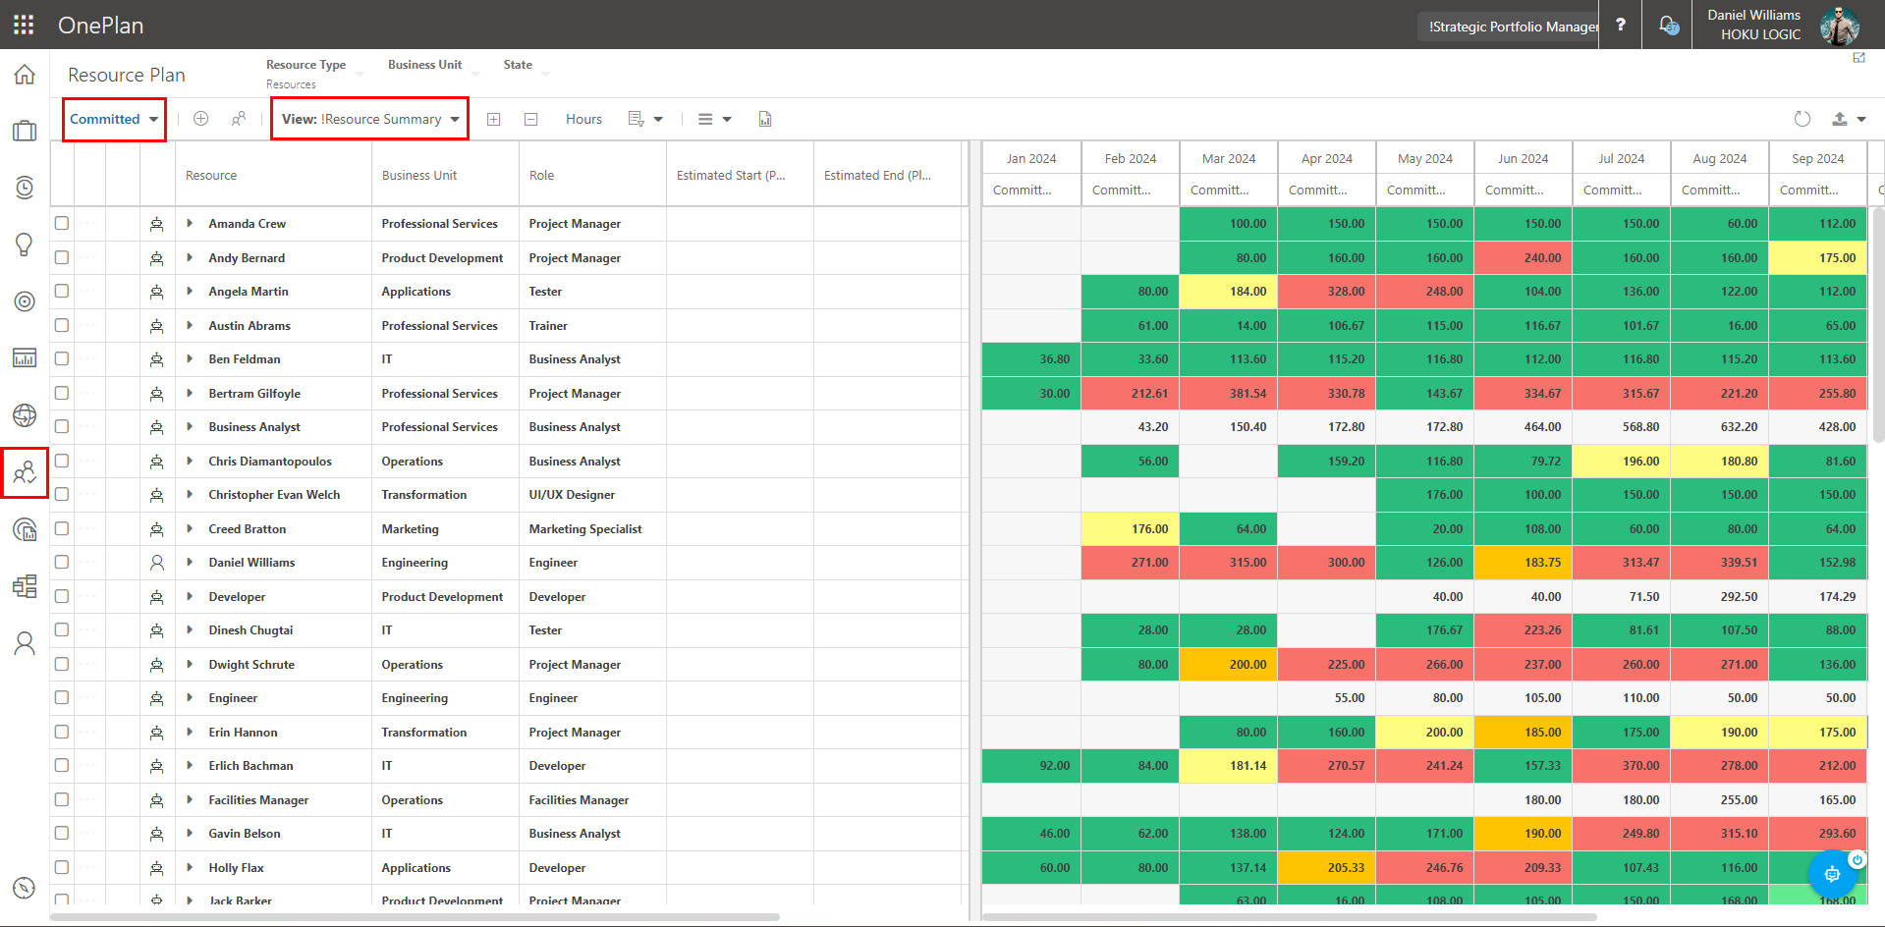Check the checkbox beside Daniel Williams
Image resolution: width=1885 pixels, height=927 pixels.
(62, 562)
